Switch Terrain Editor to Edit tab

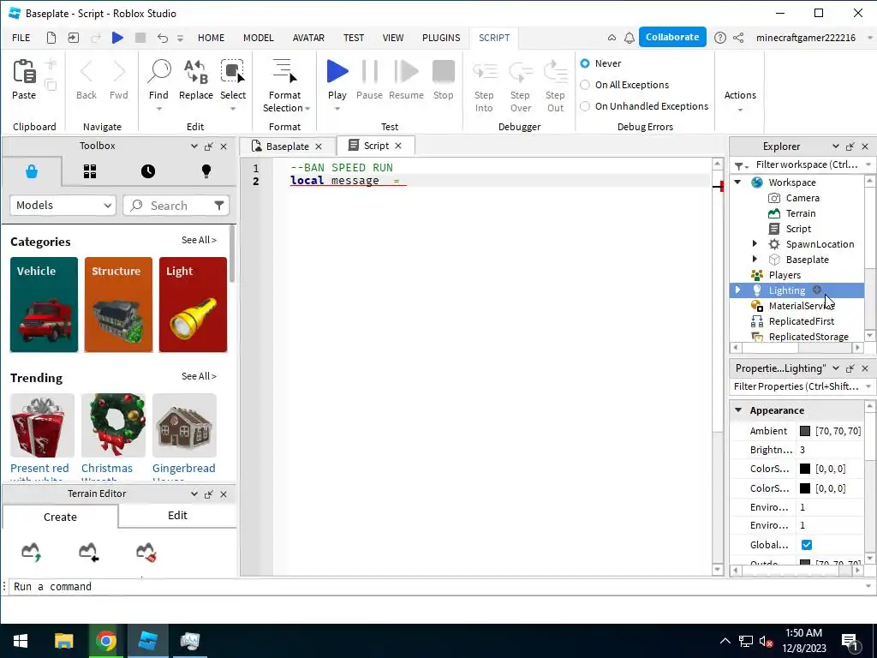click(177, 515)
